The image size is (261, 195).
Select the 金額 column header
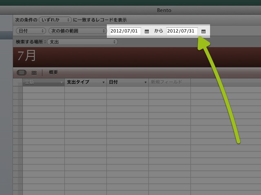(x=44, y=82)
